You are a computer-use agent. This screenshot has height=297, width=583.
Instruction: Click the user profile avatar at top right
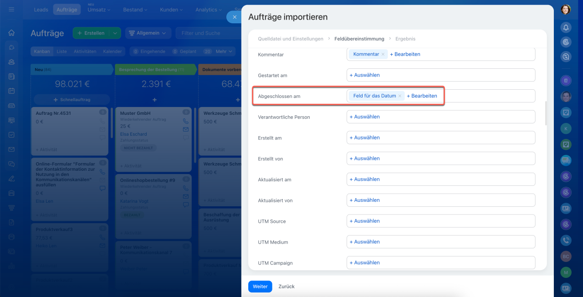[x=566, y=10]
